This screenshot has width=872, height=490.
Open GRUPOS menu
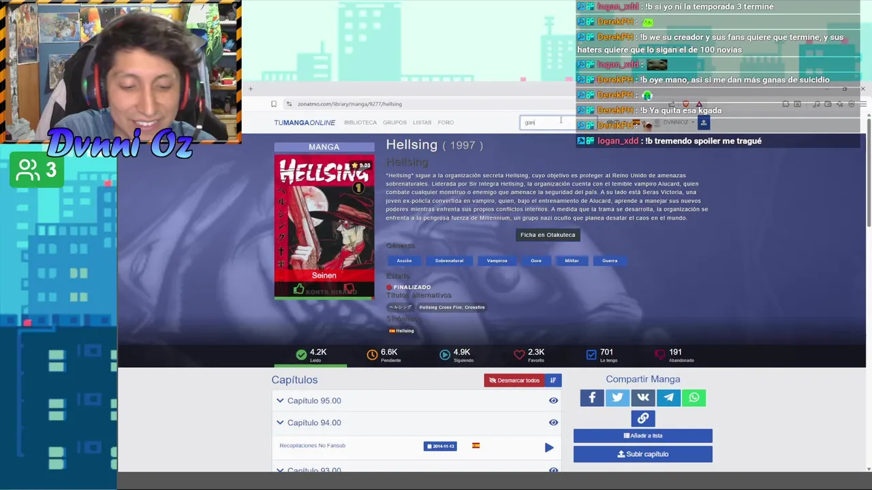394,122
